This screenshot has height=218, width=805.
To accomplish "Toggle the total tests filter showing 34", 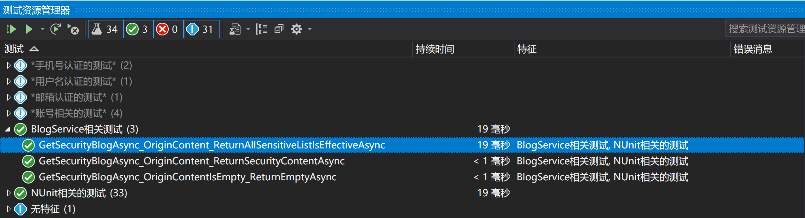I will click(x=106, y=29).
